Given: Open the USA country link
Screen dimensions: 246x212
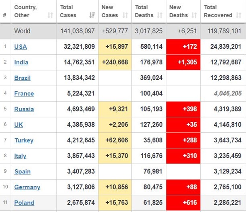Looking at the screenshot, I should click(21, 47).
